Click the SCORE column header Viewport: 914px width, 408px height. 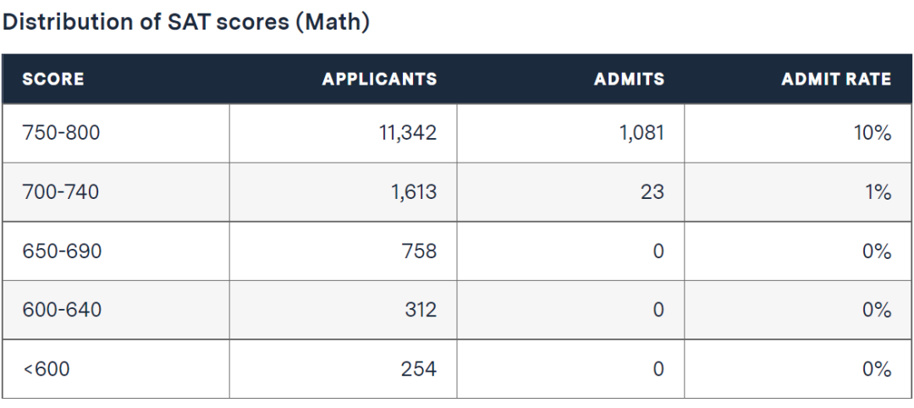coord(53,80)
